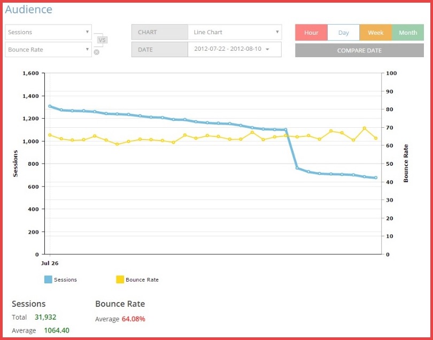Expand the Line Chart type dropdown

[235, 32]
